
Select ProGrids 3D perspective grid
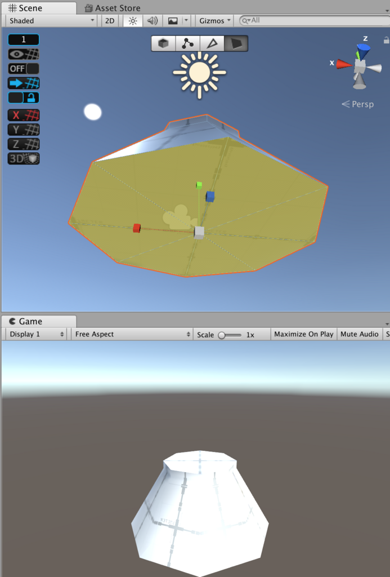[24, 158]
